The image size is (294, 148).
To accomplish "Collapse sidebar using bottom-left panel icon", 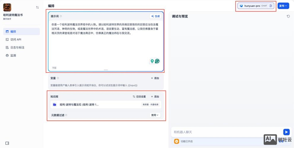I will pyautogui.click(x=7, y=143).
